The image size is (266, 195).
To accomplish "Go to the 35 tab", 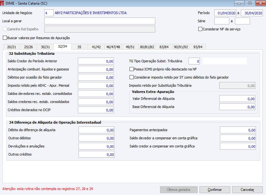I will pyautogui.click(x=79, y=47).
